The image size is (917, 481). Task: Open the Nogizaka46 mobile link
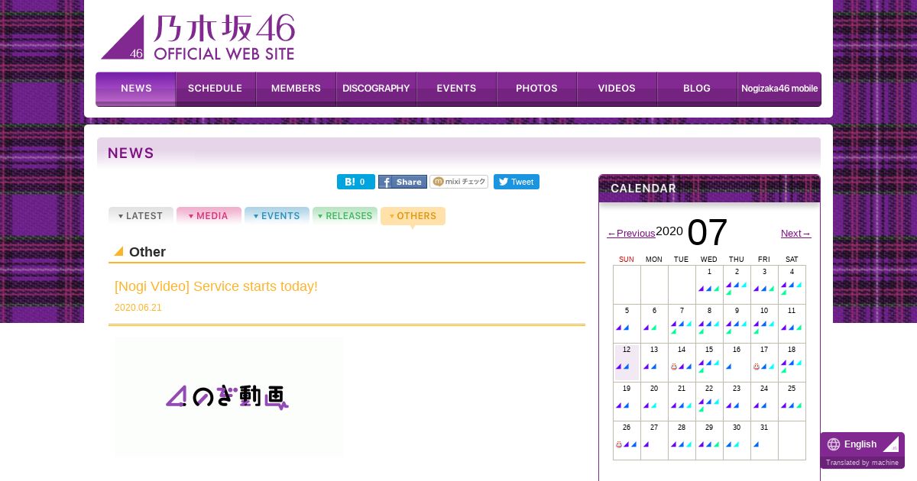coord(779,89)
